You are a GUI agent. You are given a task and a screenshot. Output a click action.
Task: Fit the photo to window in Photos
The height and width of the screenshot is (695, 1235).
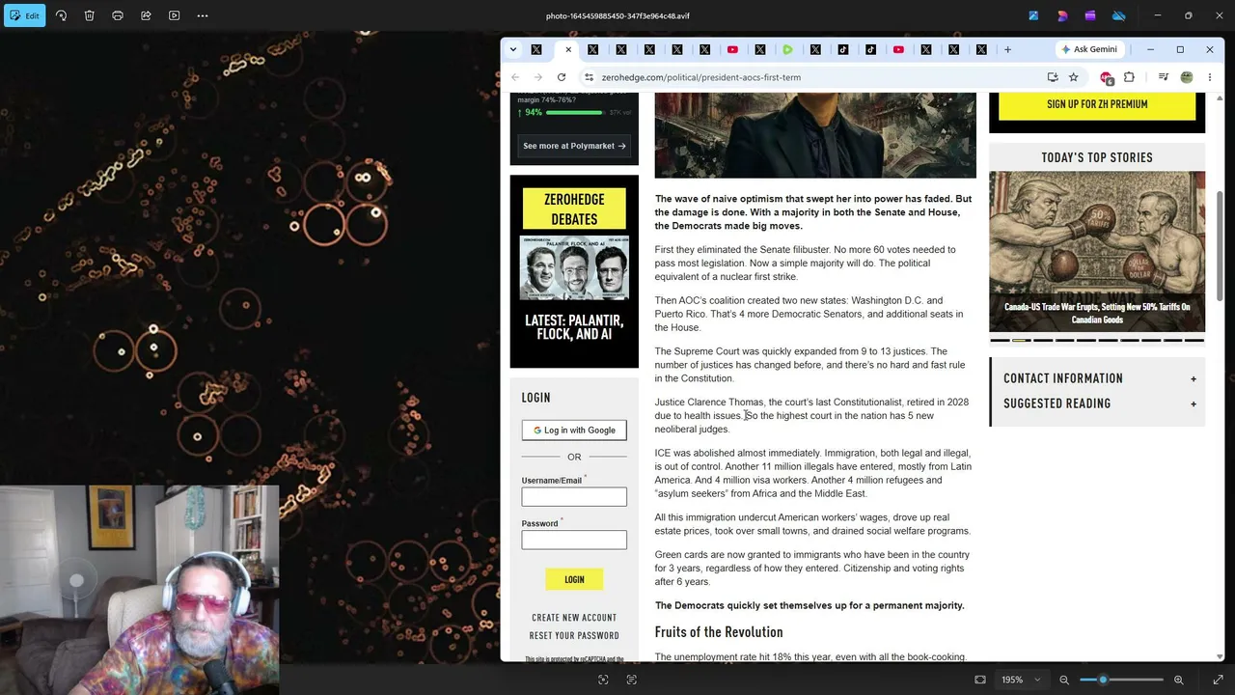(980, 680)
